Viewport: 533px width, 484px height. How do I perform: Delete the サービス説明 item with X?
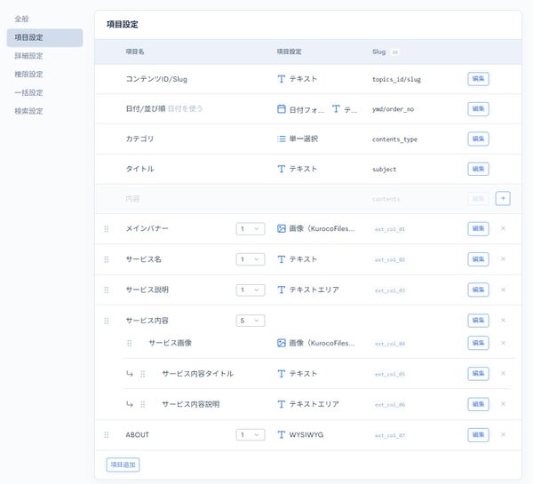(x=504, y=290)
